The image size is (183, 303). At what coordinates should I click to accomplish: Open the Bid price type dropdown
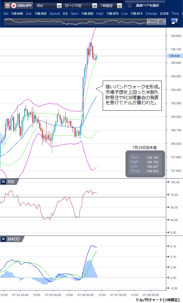59,5
